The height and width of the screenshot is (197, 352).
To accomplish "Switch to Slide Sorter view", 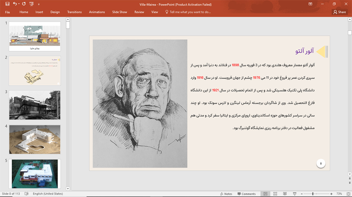I will pyautogui.click(x=275, y=194).
